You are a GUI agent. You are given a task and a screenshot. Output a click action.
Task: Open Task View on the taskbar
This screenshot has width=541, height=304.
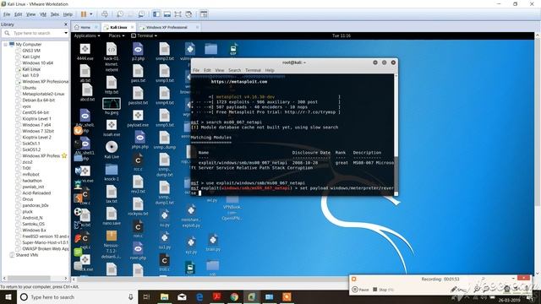point(146,297)
